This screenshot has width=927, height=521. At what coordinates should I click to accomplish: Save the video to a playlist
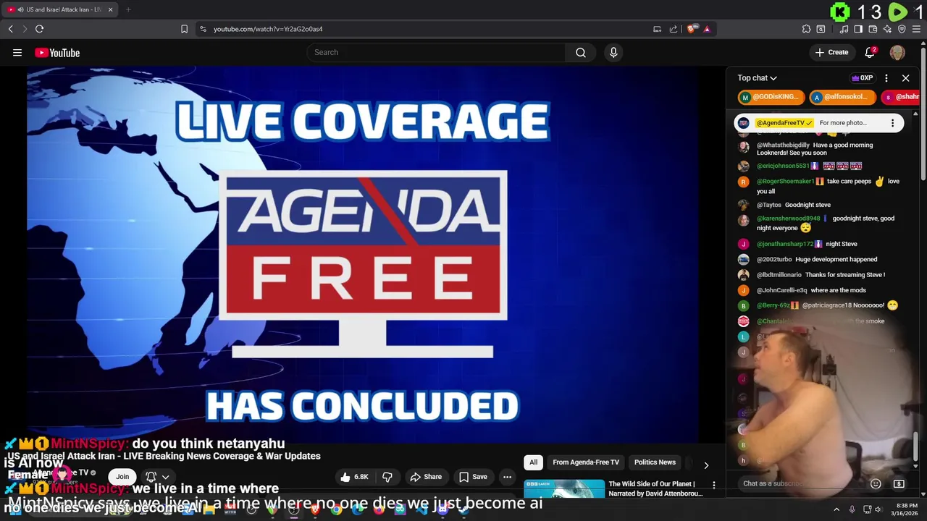click(x=473, y=477)
